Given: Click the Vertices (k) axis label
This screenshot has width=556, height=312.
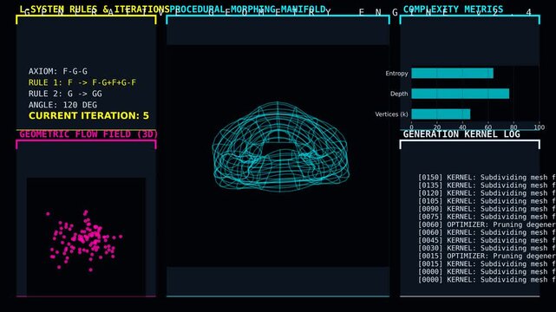Looking at the screenshot, I should click(391, 114).
